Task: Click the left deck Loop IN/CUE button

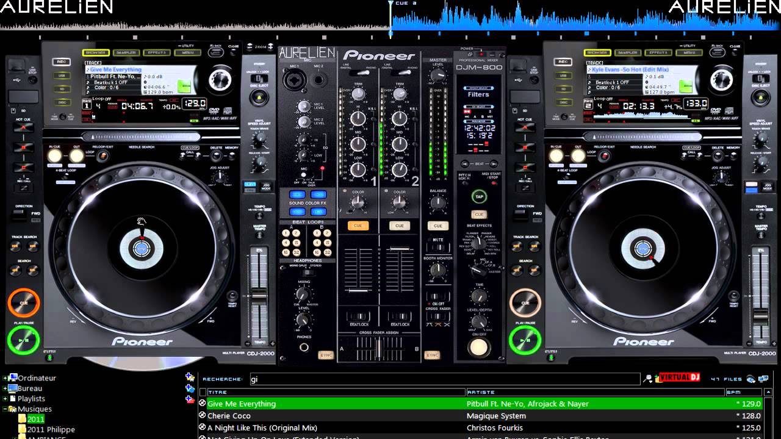Action: coord(55,155)
